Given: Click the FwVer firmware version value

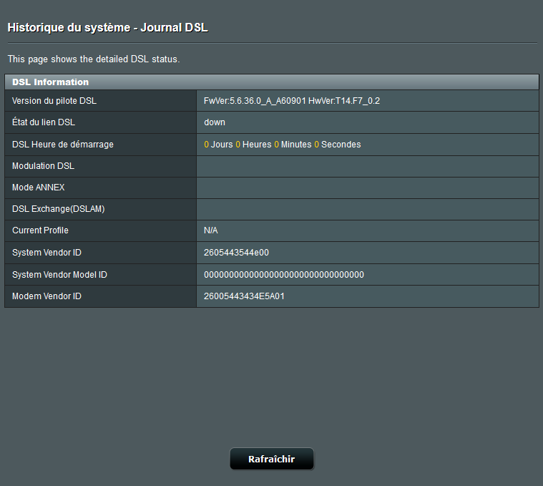Looking at the screenshot, I should point(292,101).
